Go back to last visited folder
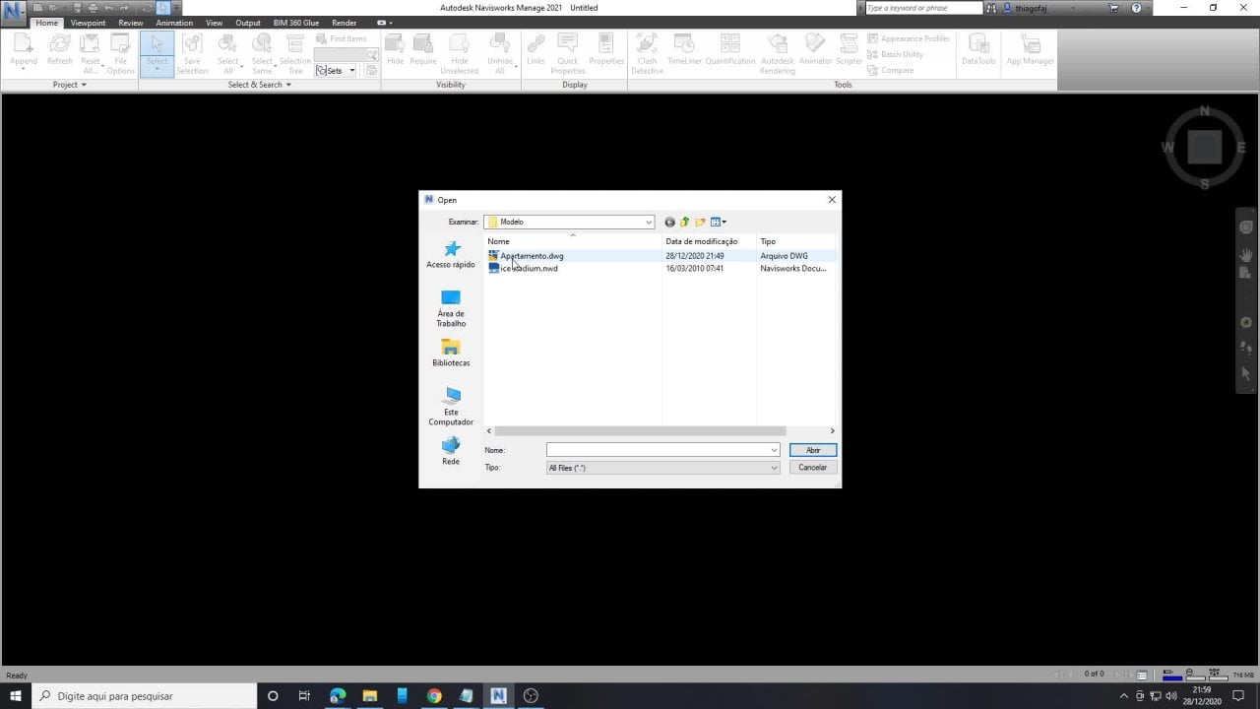This screenshot has height=709, width=1260. (670, 223)
